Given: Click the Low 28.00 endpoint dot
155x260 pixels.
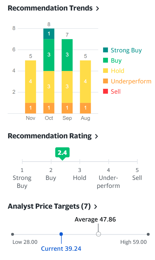Looking at the screenshot, I should [x=13, y=234].
